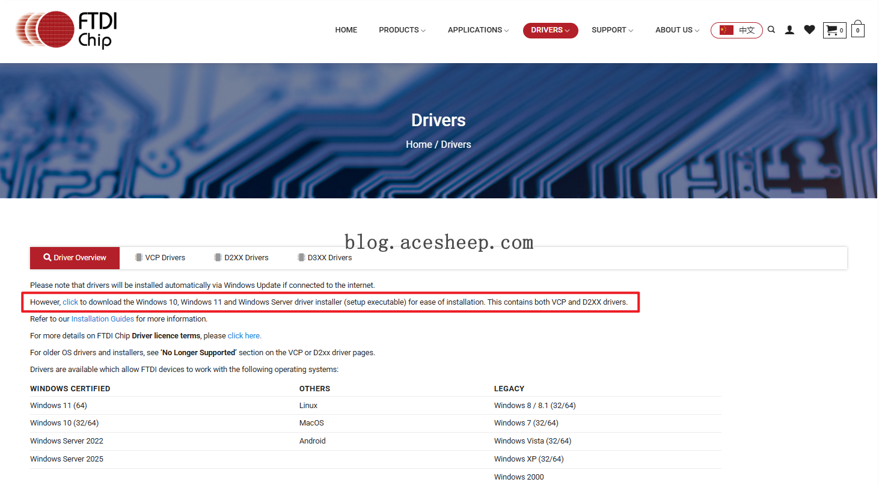
Task: Expand the PRODUCTS menu
Action: pyautogui.click(x=402, y=30)
